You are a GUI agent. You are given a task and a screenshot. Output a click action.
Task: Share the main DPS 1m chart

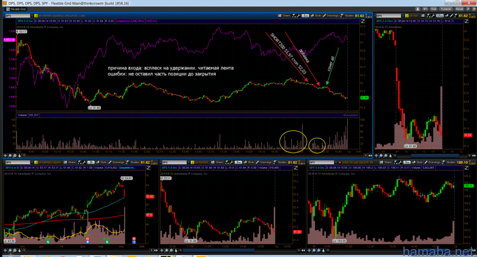pyautogui.click(x=284, y=15)
